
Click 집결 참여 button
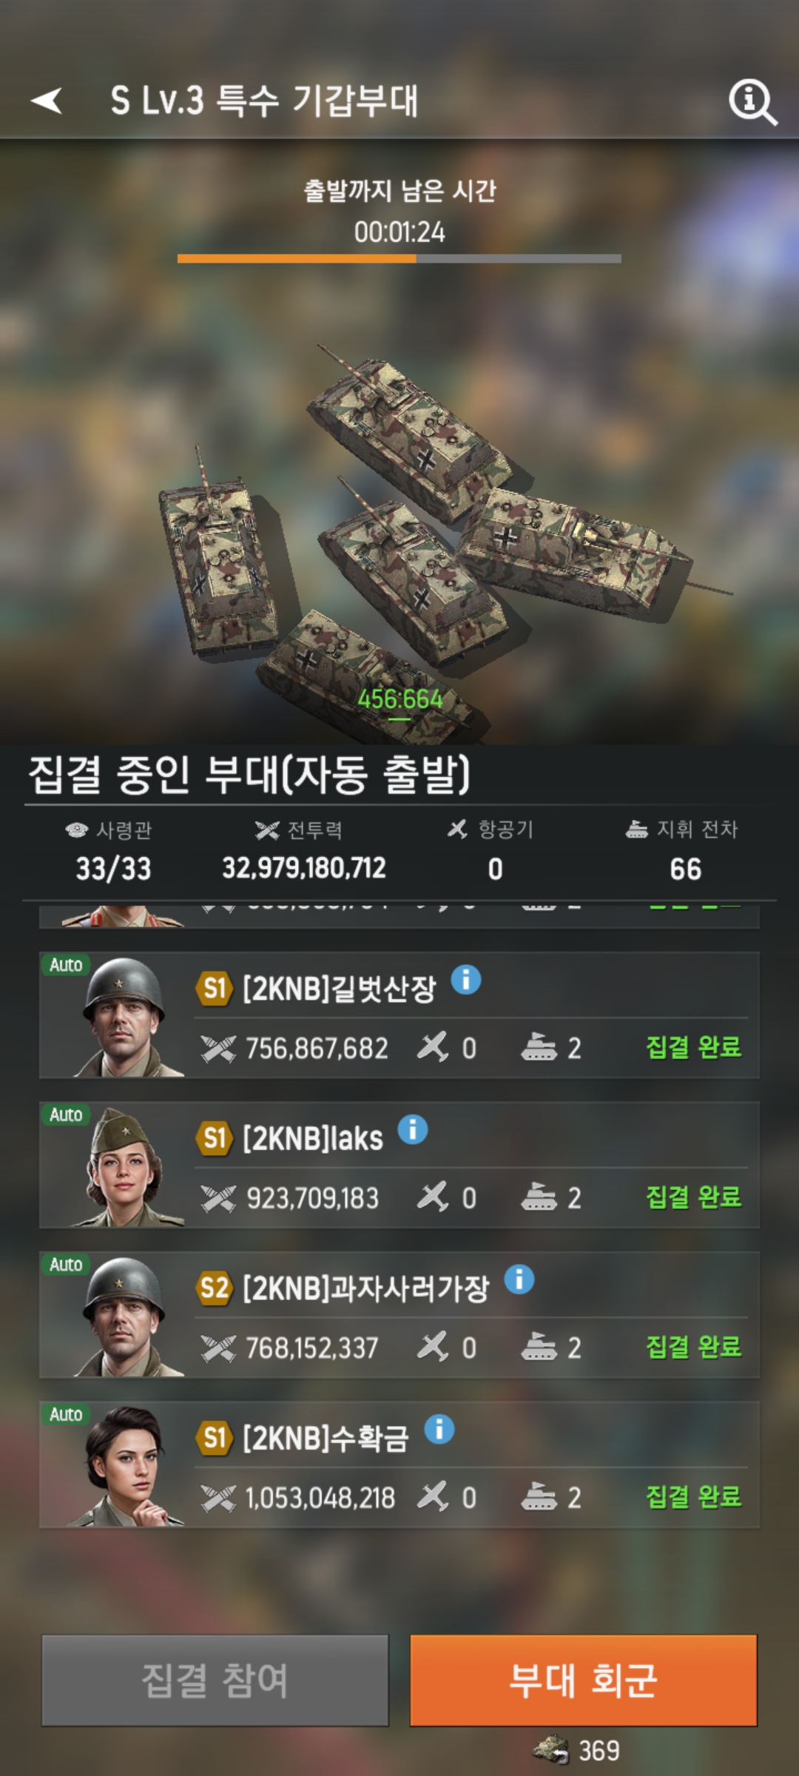tap(215, 1680)
